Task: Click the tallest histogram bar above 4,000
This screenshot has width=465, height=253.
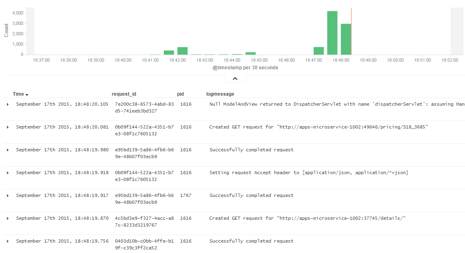Action: click(332, 33)
